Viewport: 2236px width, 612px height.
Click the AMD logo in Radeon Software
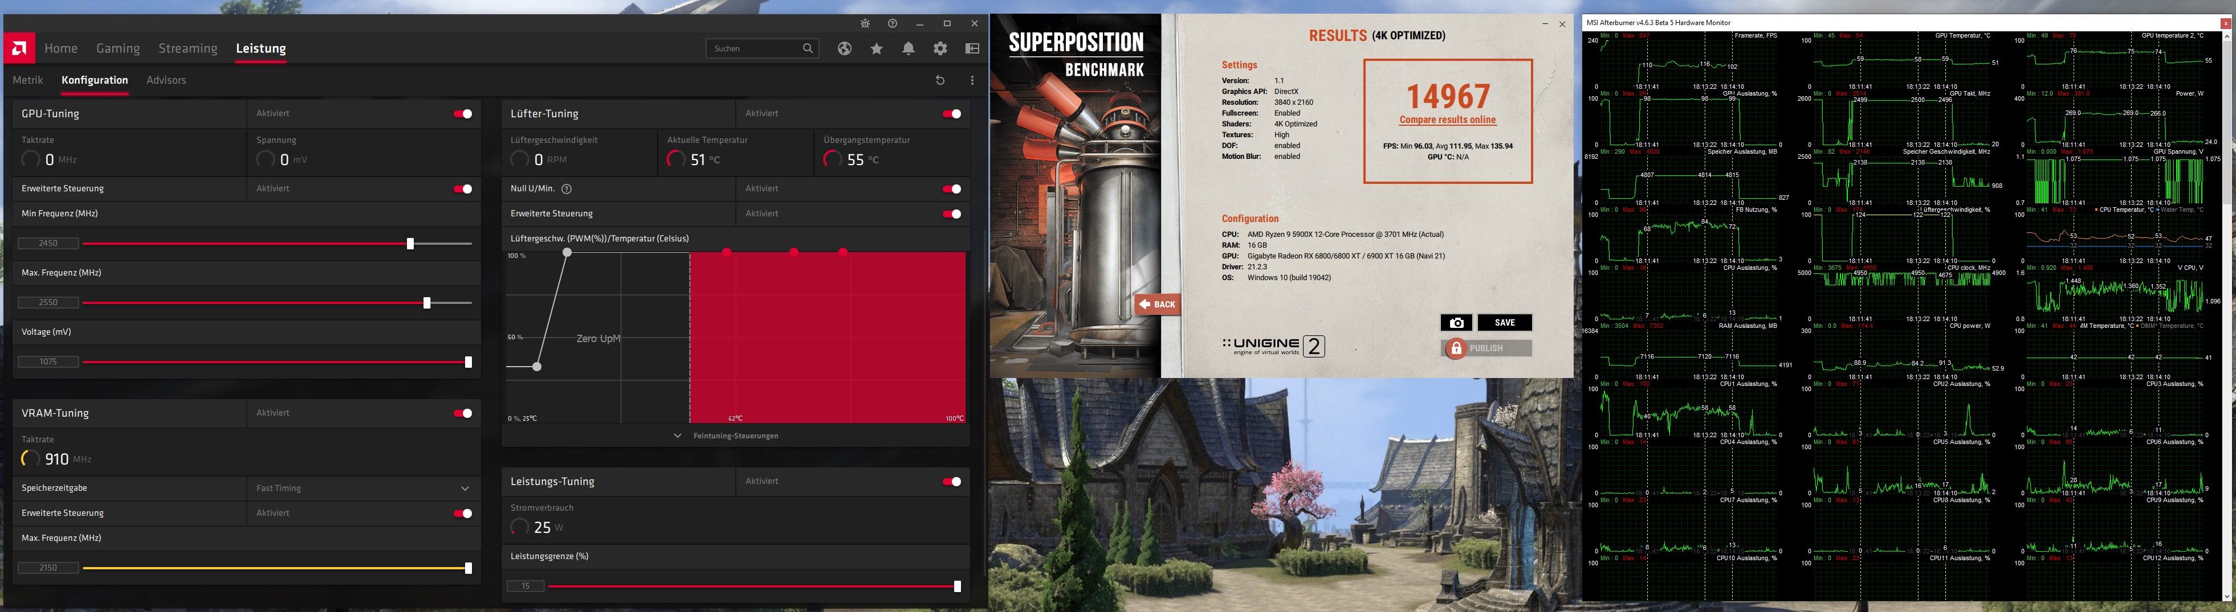(x=19, y=48)
